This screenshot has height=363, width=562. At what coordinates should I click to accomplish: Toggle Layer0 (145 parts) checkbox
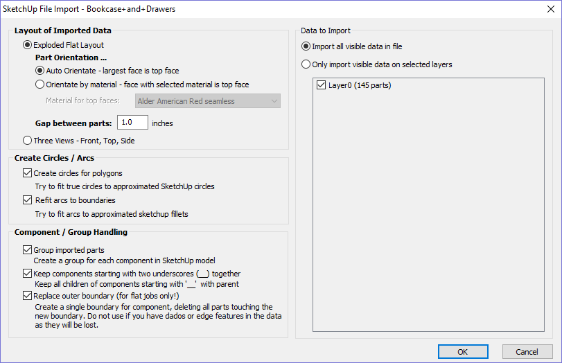click(x=321, y=85)
